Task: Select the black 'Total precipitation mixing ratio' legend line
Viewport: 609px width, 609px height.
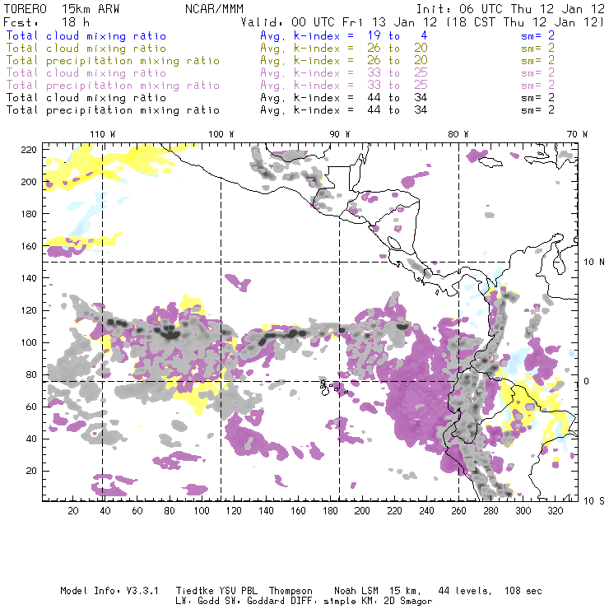Action: 113,110
